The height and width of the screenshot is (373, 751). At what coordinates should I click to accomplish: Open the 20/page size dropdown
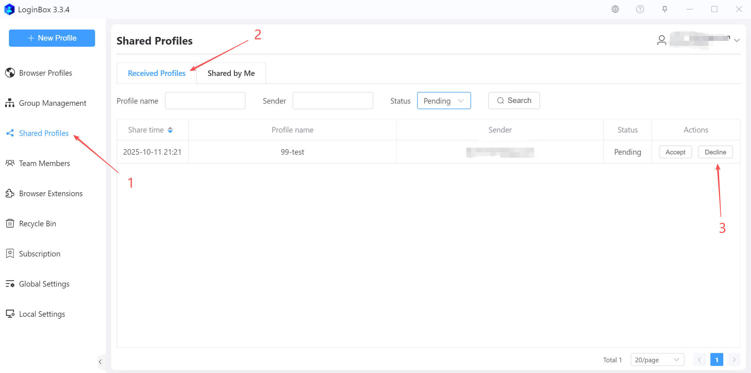(657, 359)
